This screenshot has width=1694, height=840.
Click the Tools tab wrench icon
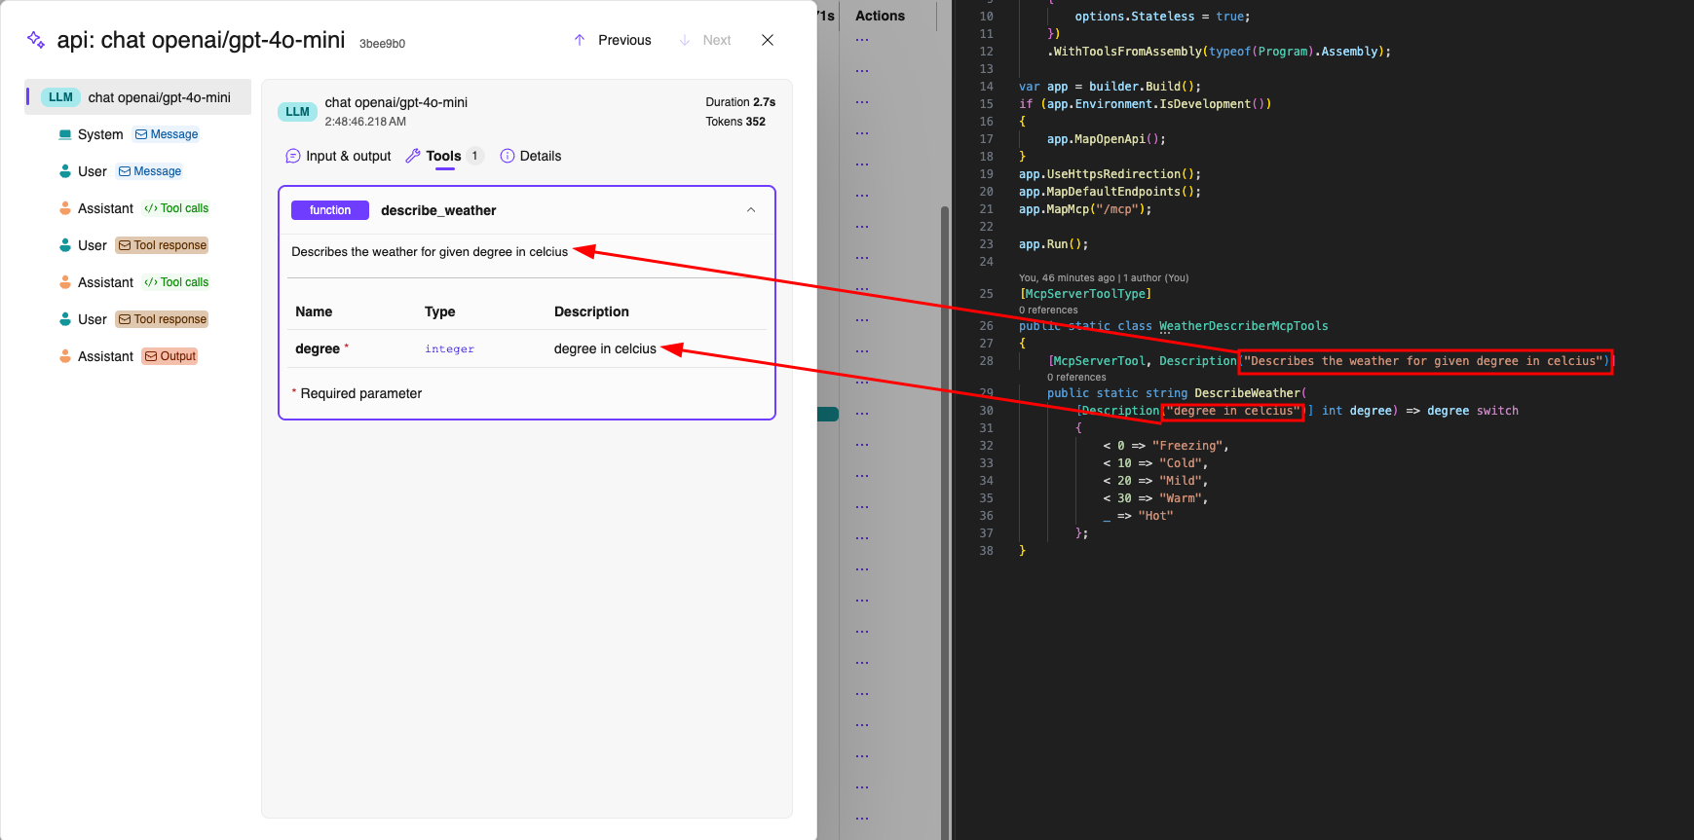pos(413,156)
